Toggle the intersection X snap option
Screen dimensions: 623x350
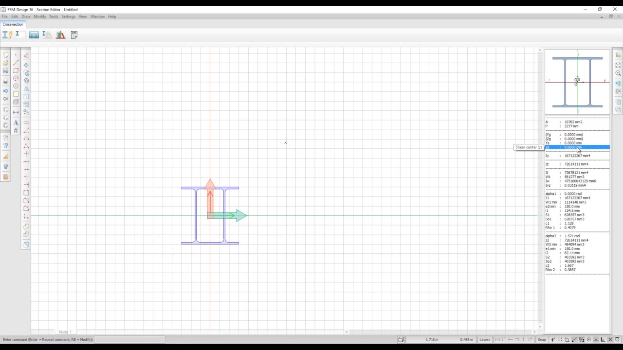pyautogui.click(x=610, y=339)
